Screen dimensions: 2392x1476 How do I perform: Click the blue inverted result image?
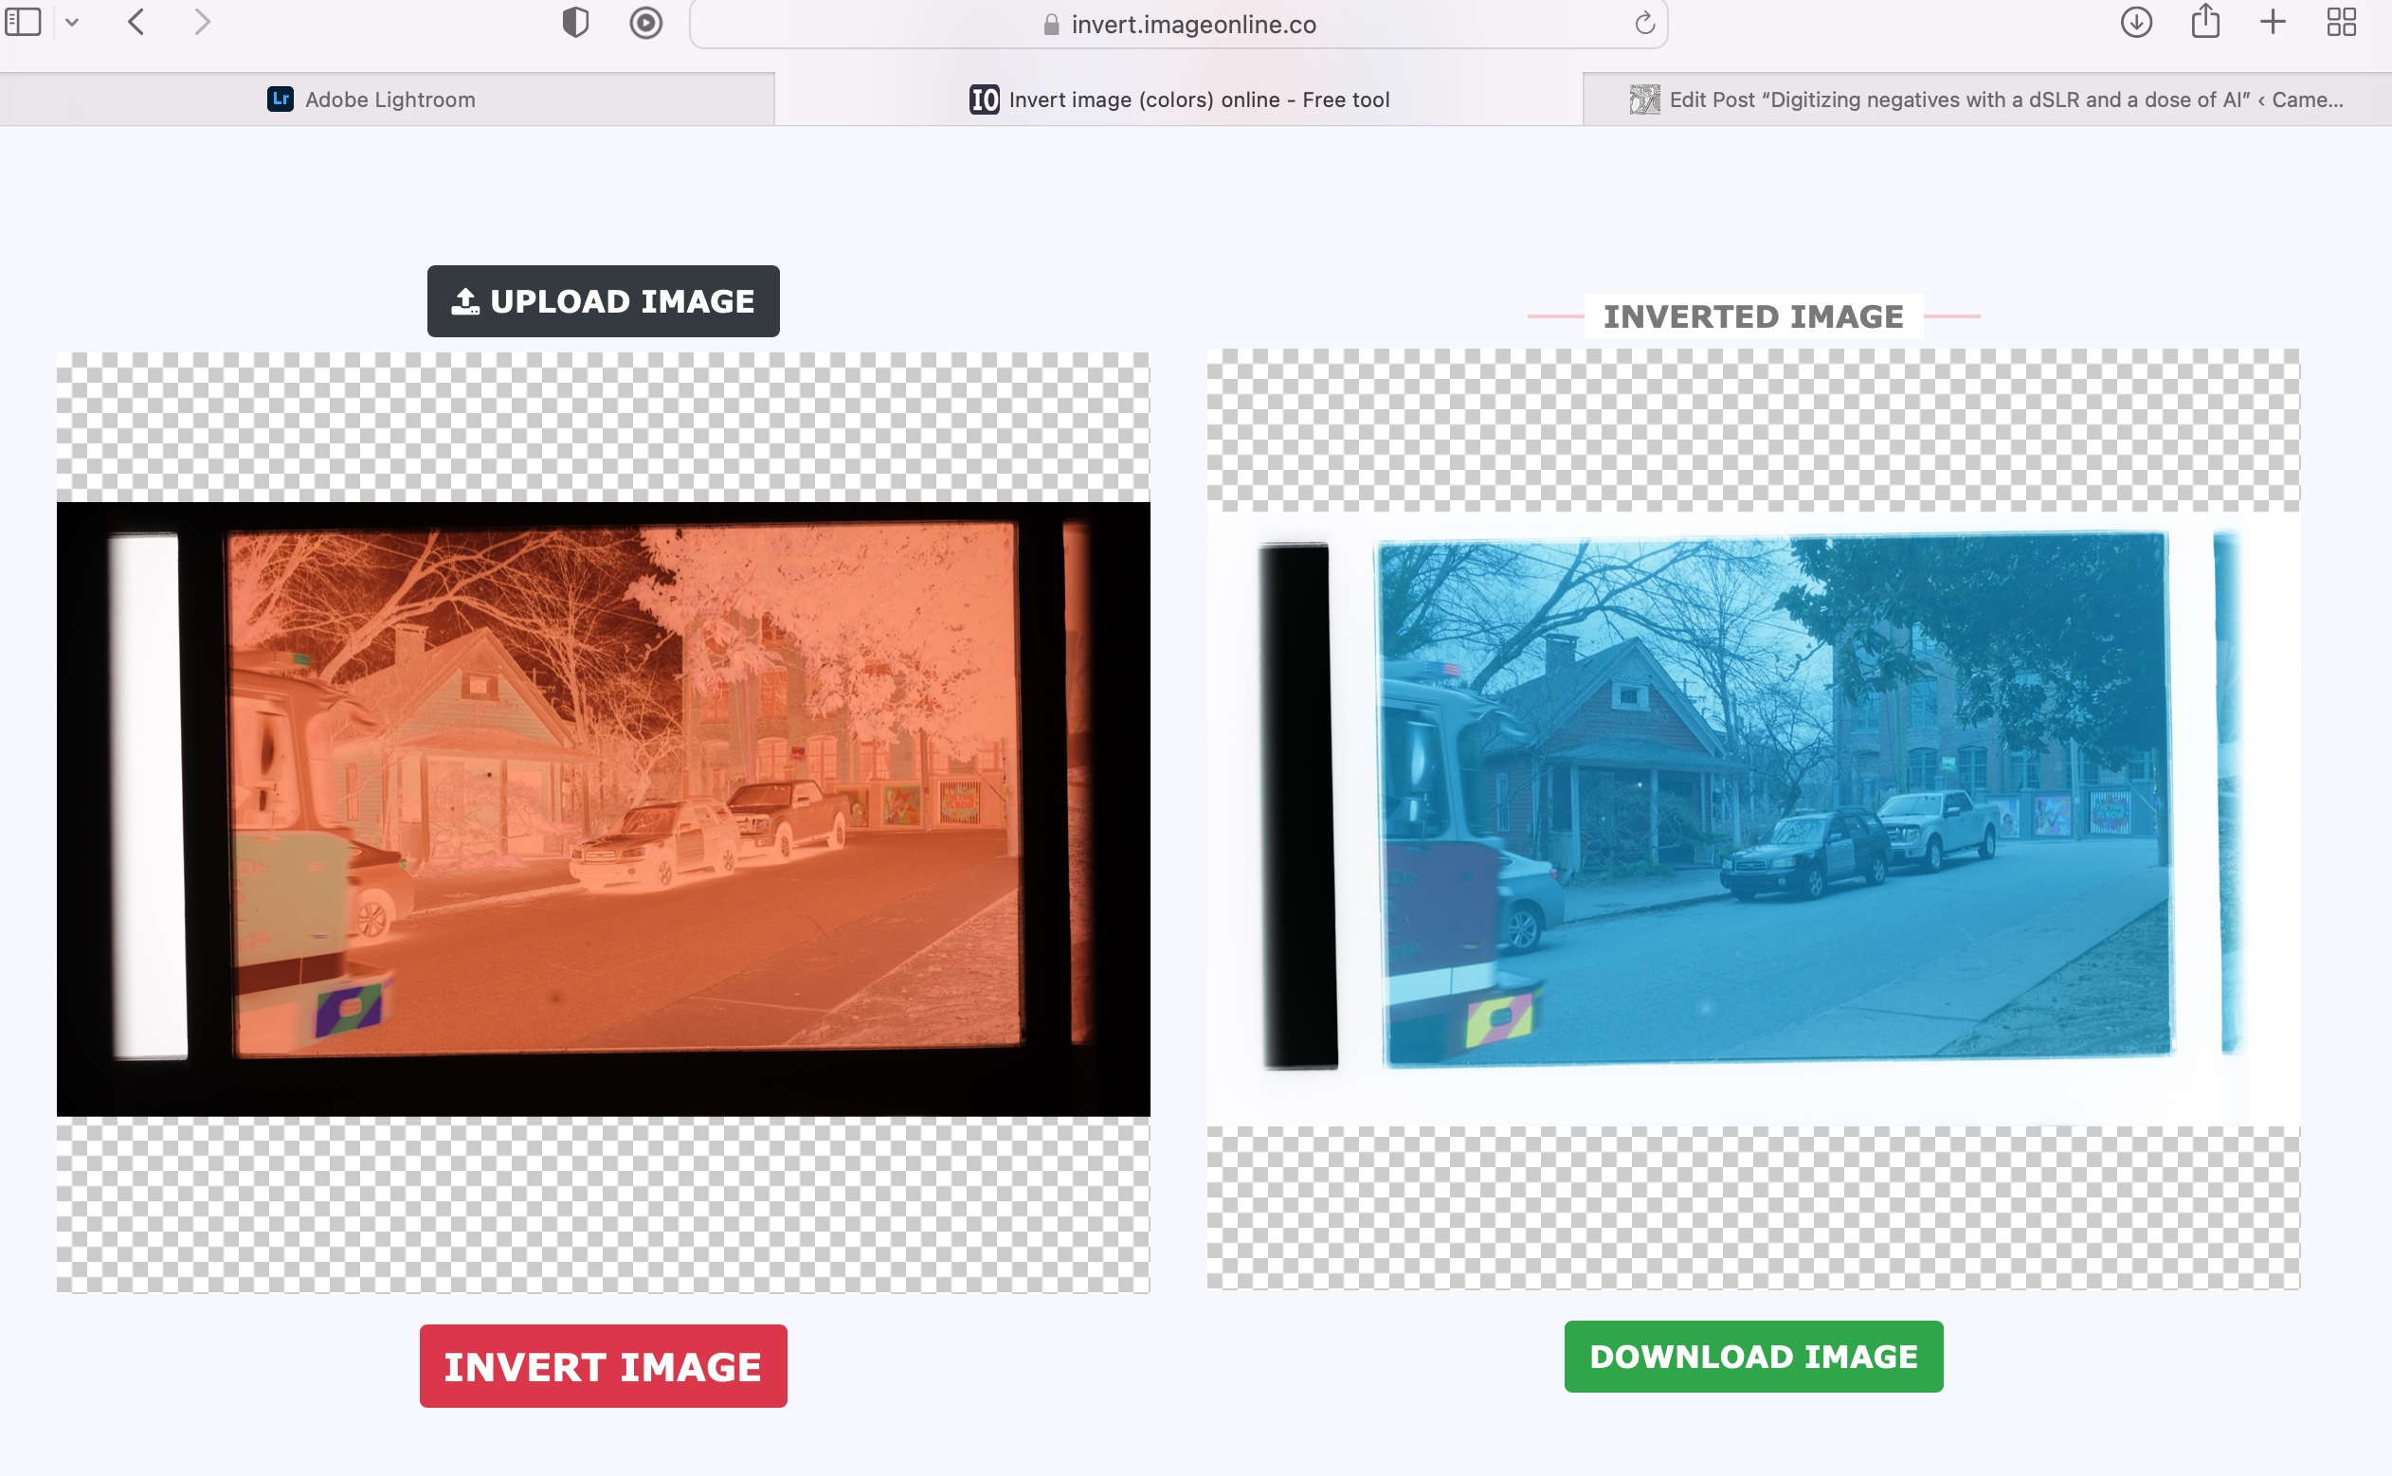point(1772,799)
